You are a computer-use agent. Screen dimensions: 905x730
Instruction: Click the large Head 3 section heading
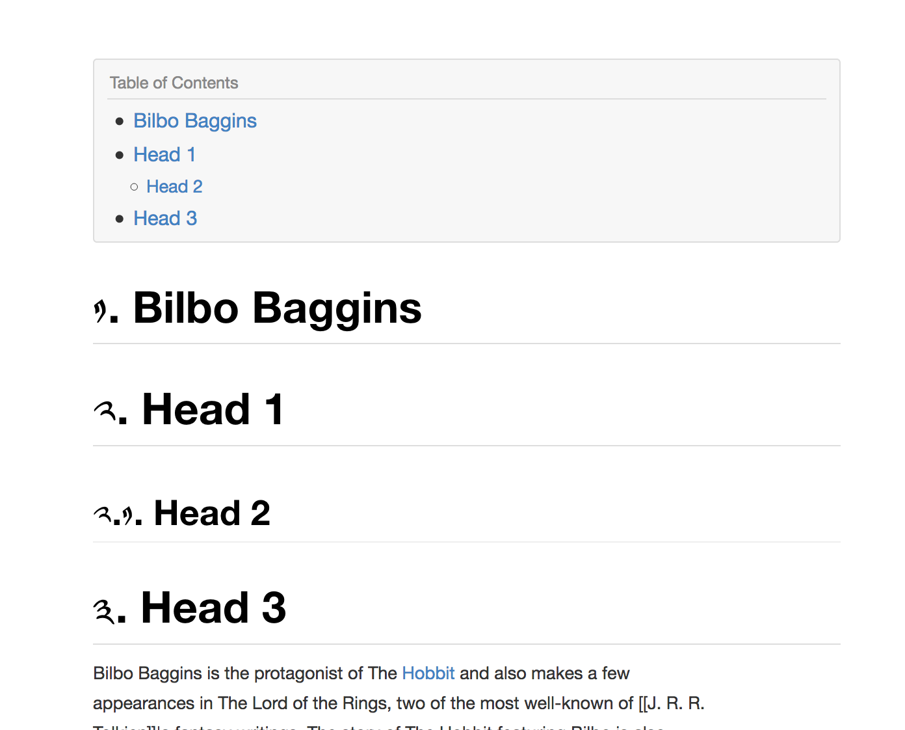coord(213,608)
